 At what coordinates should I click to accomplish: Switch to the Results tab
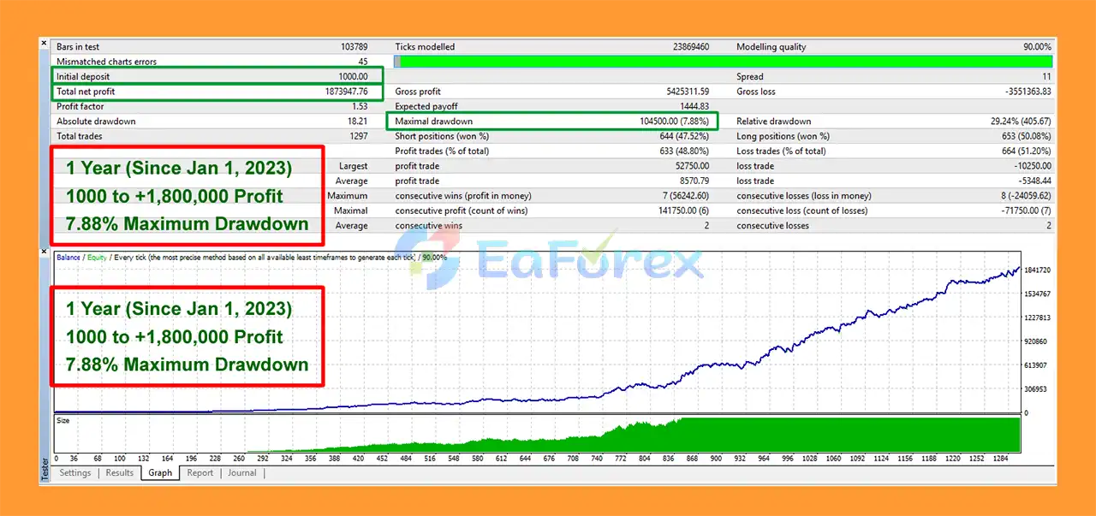coord(119,472)
